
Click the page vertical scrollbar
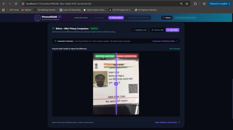(x=232, y=99)
